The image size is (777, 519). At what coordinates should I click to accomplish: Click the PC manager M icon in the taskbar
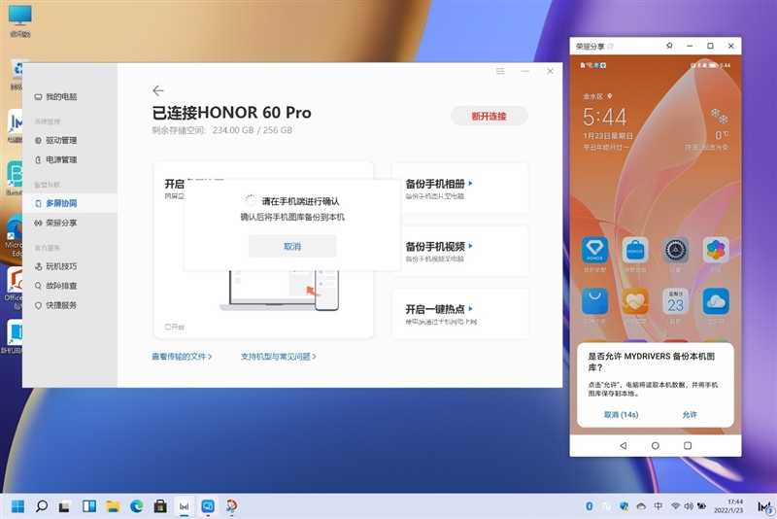pos(184,506)
